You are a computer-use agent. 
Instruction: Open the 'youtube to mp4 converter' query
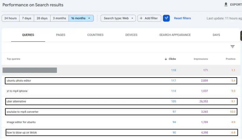tap(22, 112)
